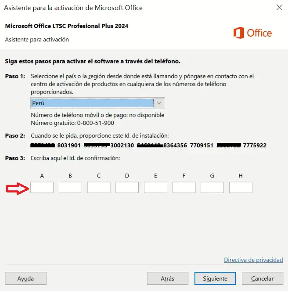Click confirmation ID field H

click(x=240, y=187)
